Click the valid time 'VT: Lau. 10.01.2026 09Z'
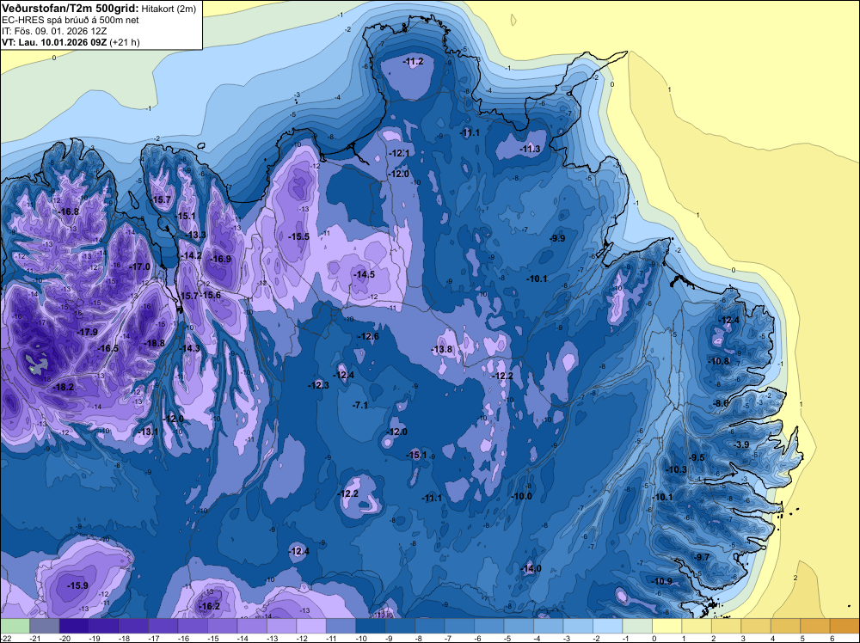 (x=54, y=42)
